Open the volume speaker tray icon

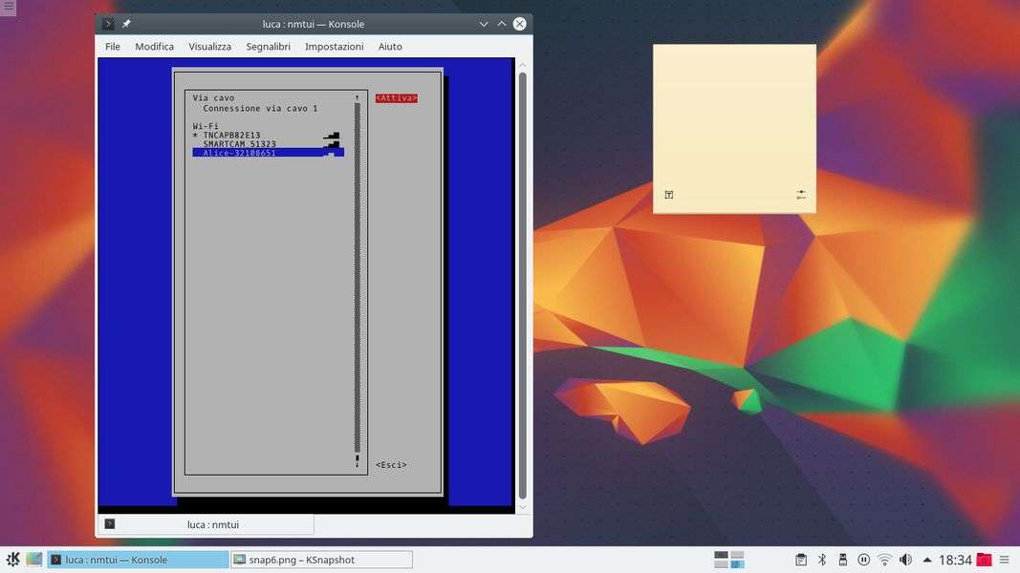click(905, 560)
